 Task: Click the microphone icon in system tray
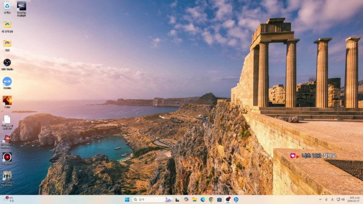pos(326,199)
